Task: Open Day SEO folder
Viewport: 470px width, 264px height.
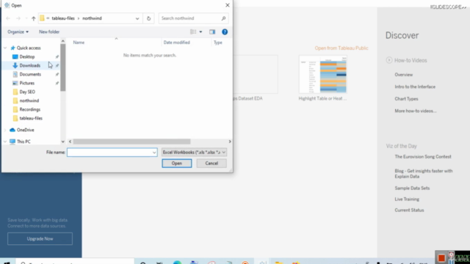Action: point(27,92)
